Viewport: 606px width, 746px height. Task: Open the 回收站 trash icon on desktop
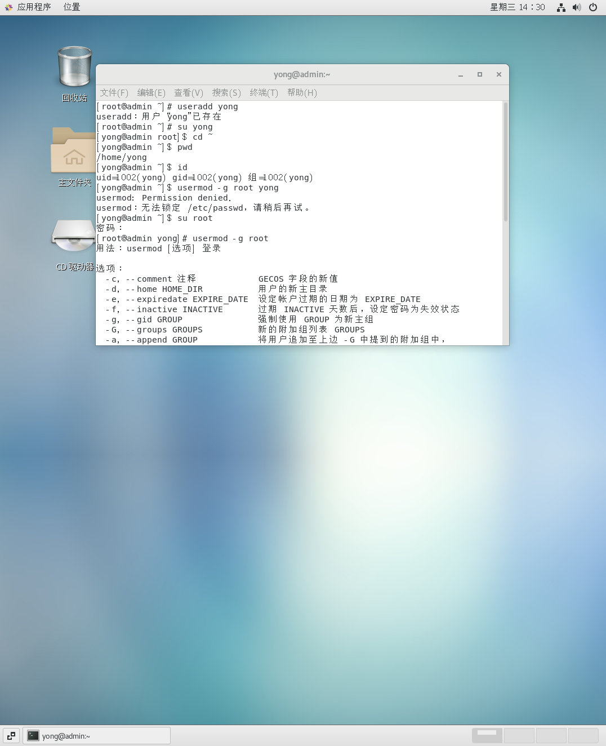point(74,69)
